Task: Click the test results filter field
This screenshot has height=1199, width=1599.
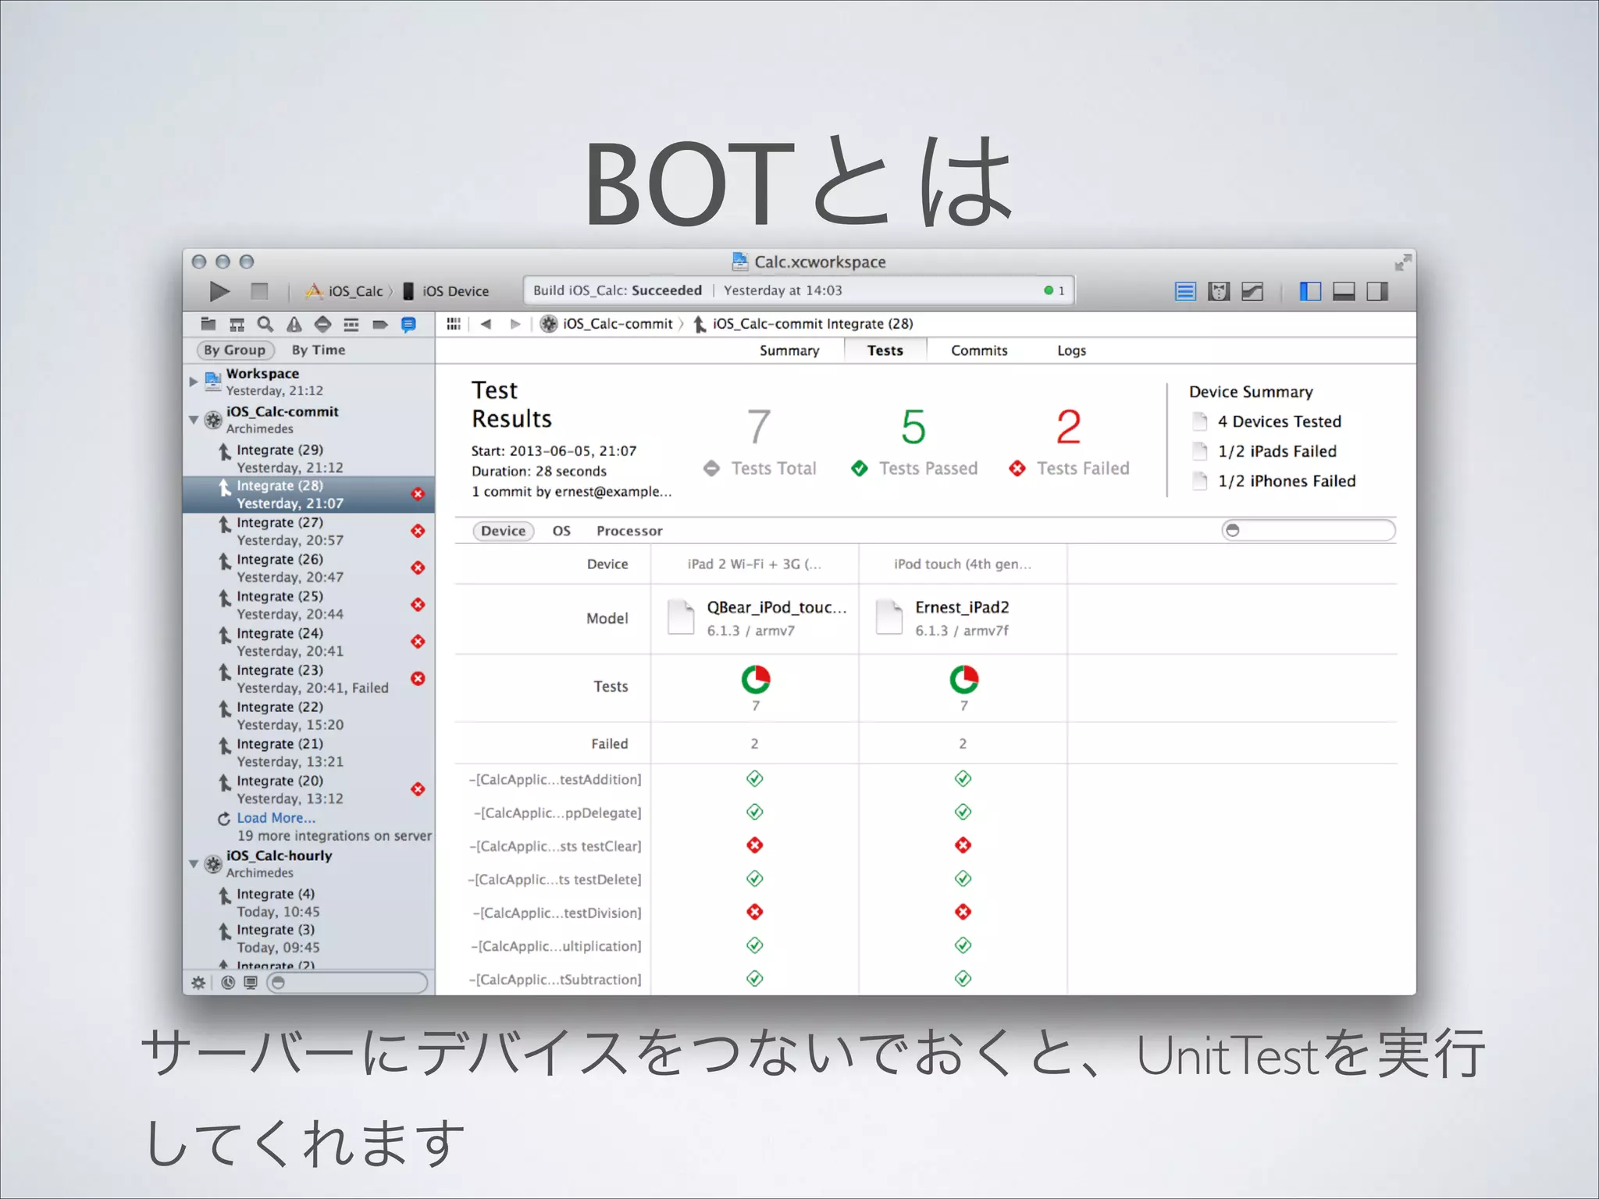Action: tap(1309, 531)
